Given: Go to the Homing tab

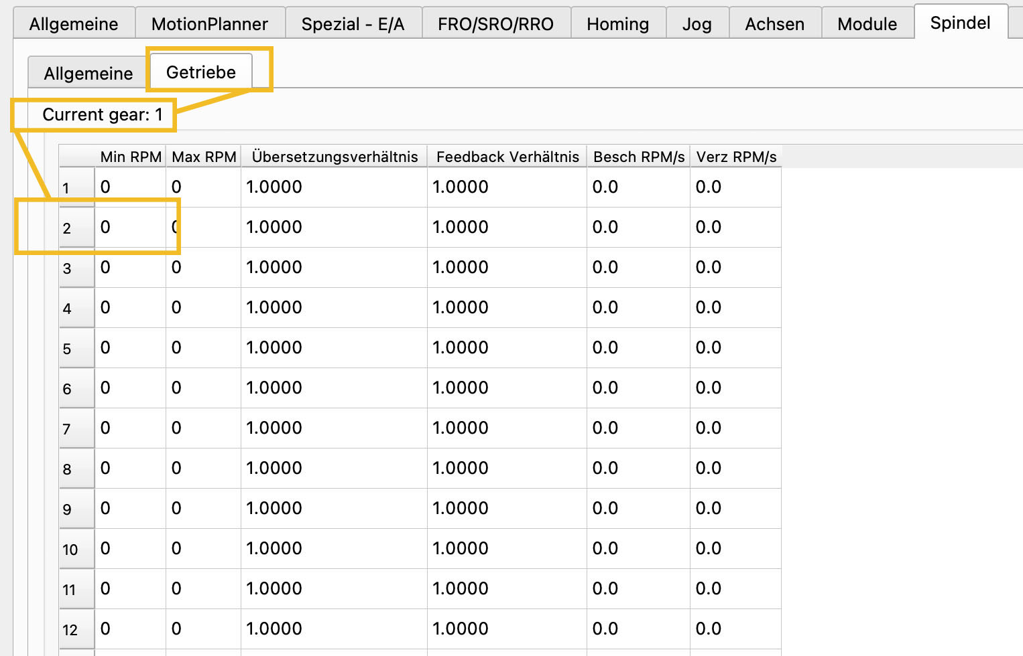Looking at the screenshot, I should tap(617, 24).
